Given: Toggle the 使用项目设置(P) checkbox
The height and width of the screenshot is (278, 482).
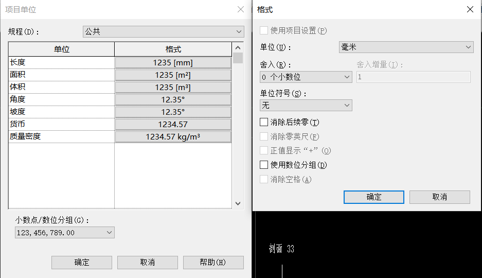Looking at the screenshot, I should pyautogui.click(x=264, y=30).
